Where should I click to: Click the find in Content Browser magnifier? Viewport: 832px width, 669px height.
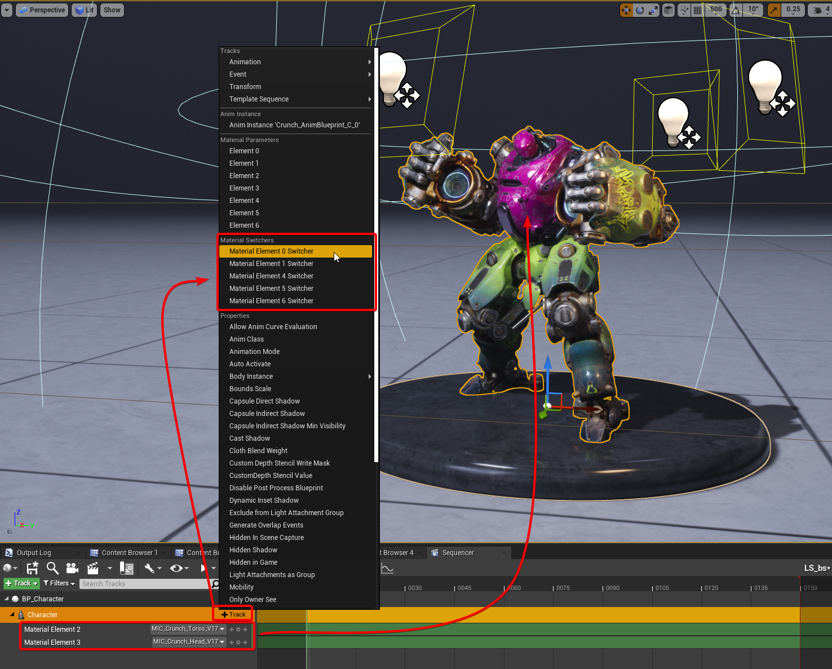[x=52, y=568]
